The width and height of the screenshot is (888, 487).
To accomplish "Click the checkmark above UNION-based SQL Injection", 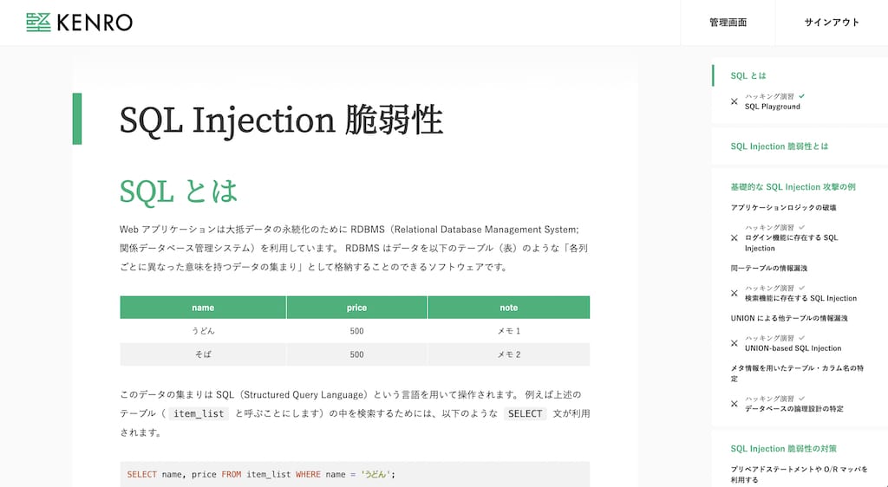I will click(802, 338).
